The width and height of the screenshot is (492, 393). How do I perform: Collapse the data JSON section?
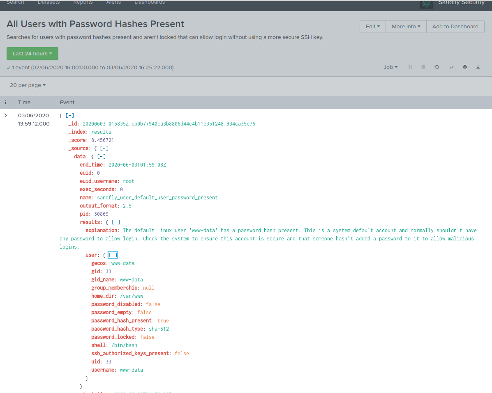pyautogui.click(x=102, y=157)
